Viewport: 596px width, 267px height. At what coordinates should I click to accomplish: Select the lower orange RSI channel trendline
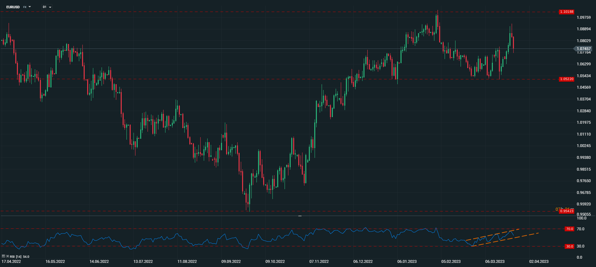pyautogui.click(x=505, y=240)
